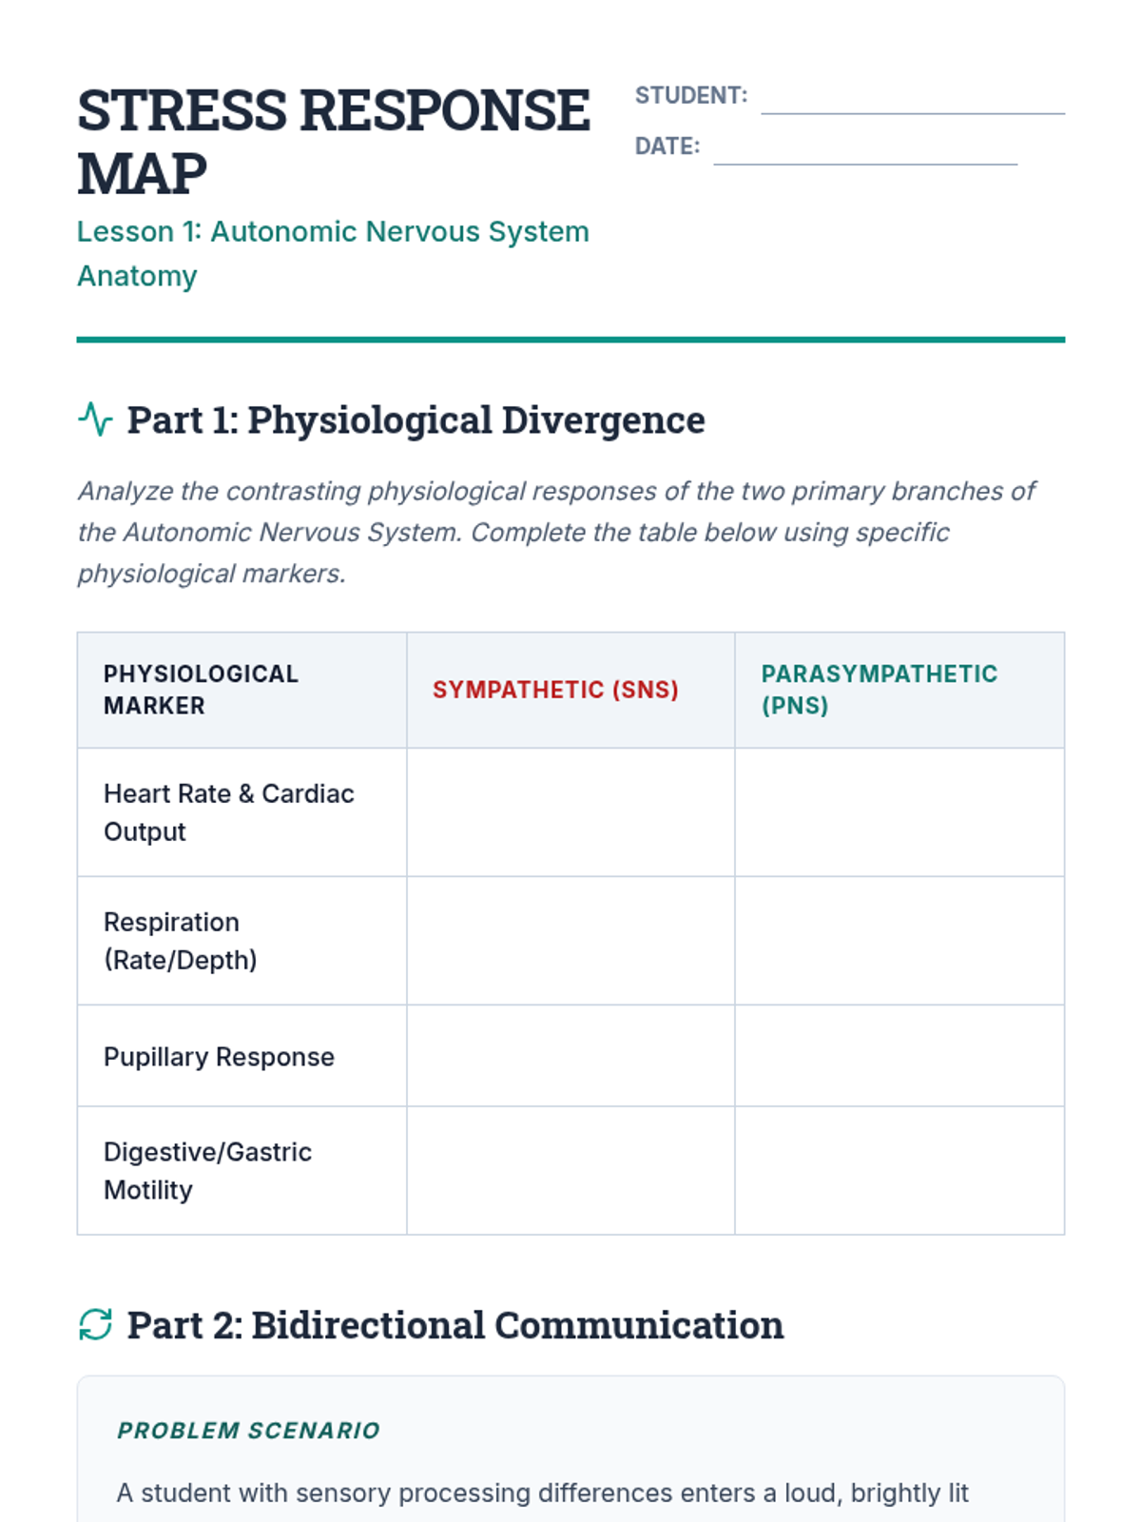Click the Part 1: Physiological Divergence heading

coord(416,420)
